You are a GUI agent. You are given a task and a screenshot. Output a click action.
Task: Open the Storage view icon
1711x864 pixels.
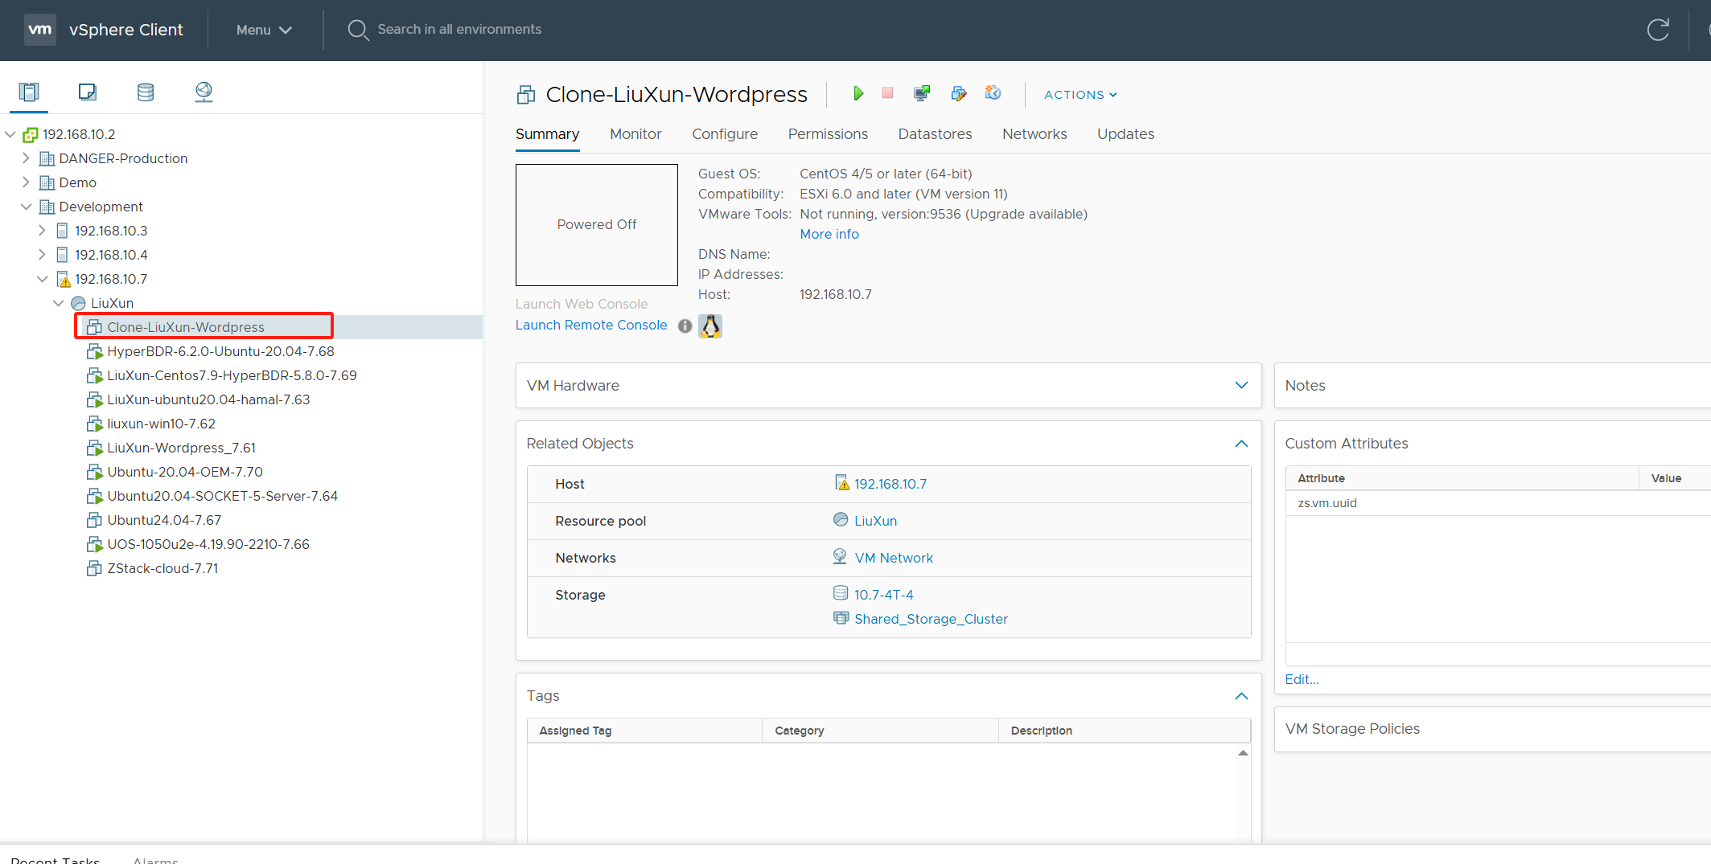pos(146,92)
